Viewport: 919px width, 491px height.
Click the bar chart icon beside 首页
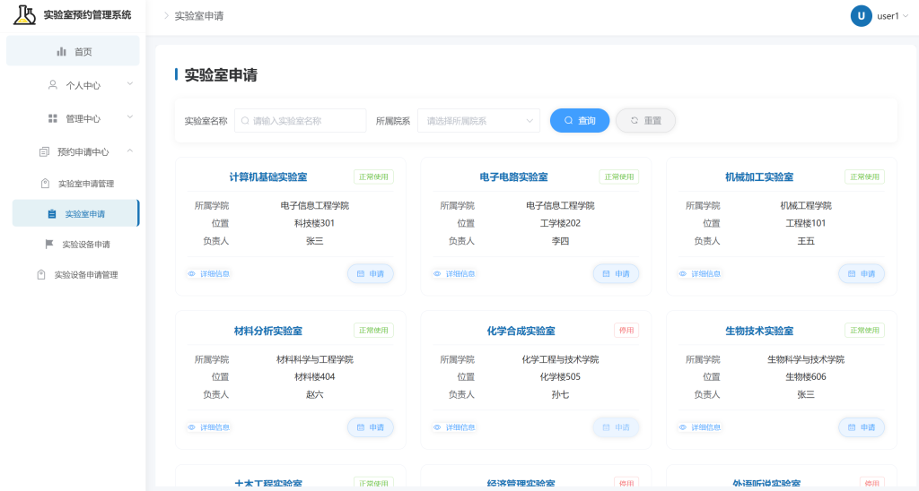point(62,51)
